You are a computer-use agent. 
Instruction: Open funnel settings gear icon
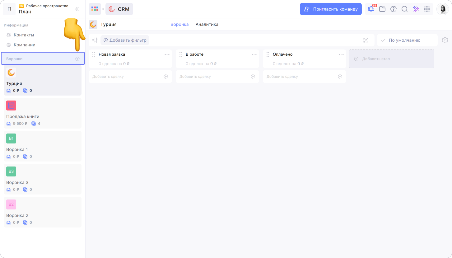(445, 40)
